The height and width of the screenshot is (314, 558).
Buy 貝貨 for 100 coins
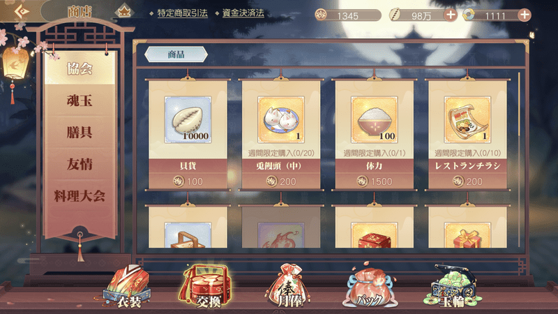click(188, 181)
